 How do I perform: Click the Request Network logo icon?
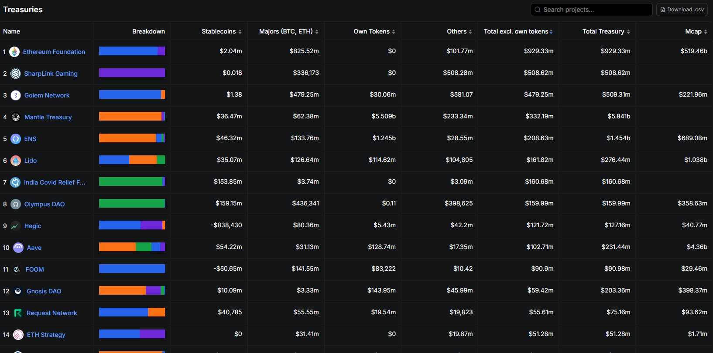[x=18, y=313]
